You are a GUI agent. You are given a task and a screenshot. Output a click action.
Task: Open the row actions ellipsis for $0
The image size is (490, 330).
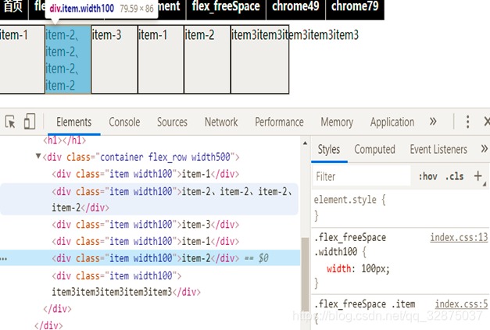pyautogui.click(x=4, y=258)
